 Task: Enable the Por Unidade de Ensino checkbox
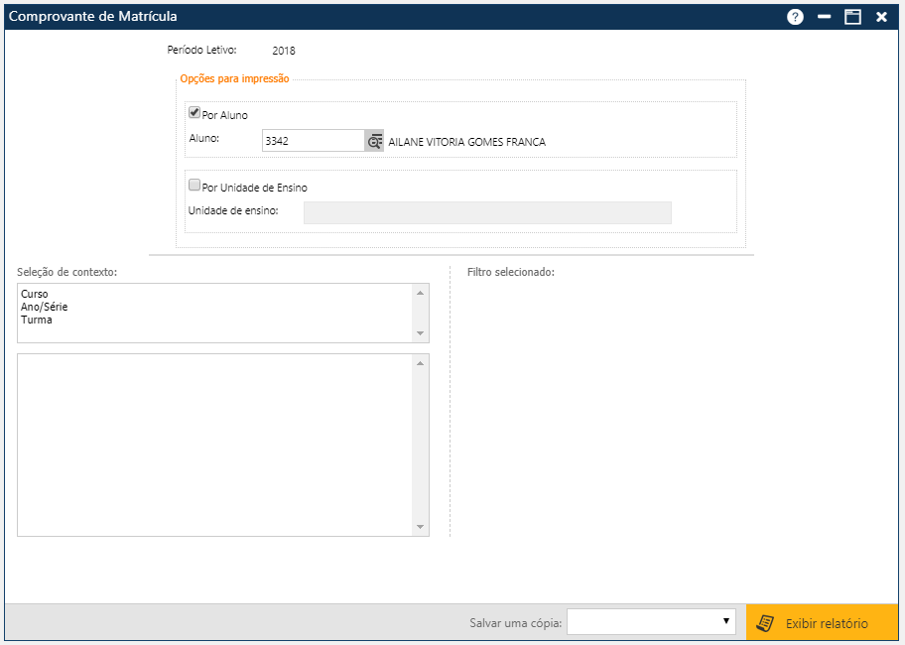pyautogui.click(x=194, y=186)
